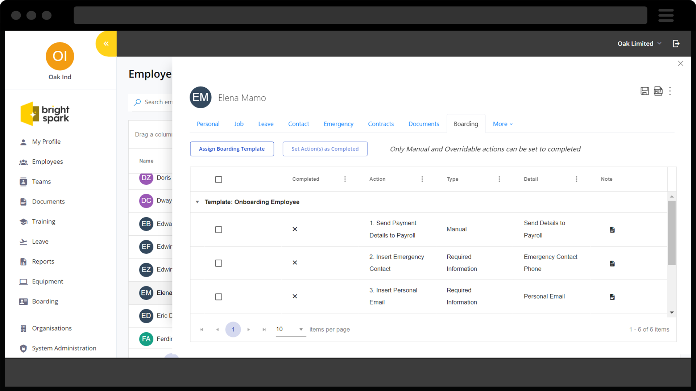Open note for Insert Personal Email row

tap(612, 297)
